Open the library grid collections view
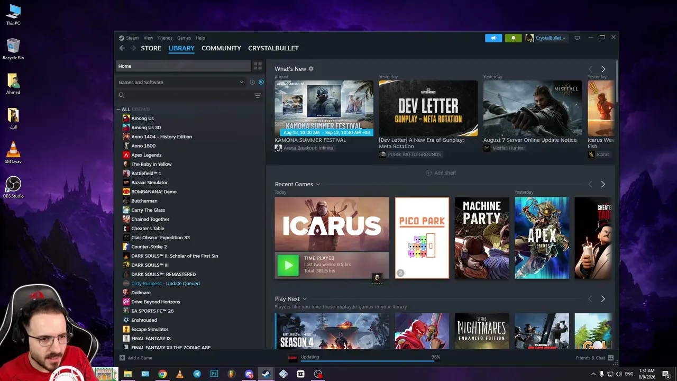 (258, 66)
